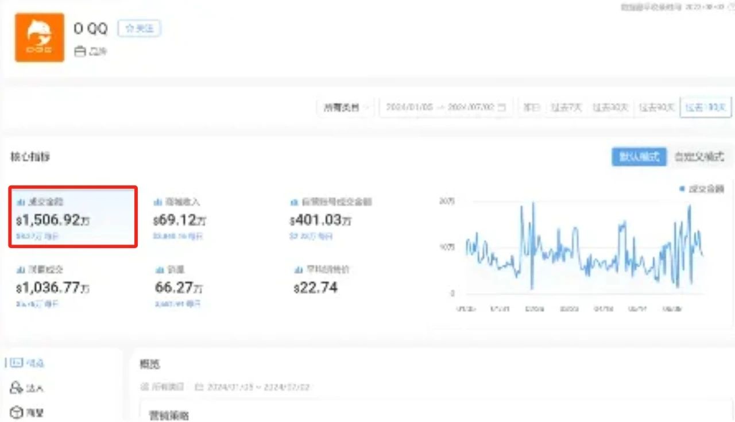The height and width of the screenshot is (422, 735).
Task: Switch to the default mode view
Action: coord(639,157)
